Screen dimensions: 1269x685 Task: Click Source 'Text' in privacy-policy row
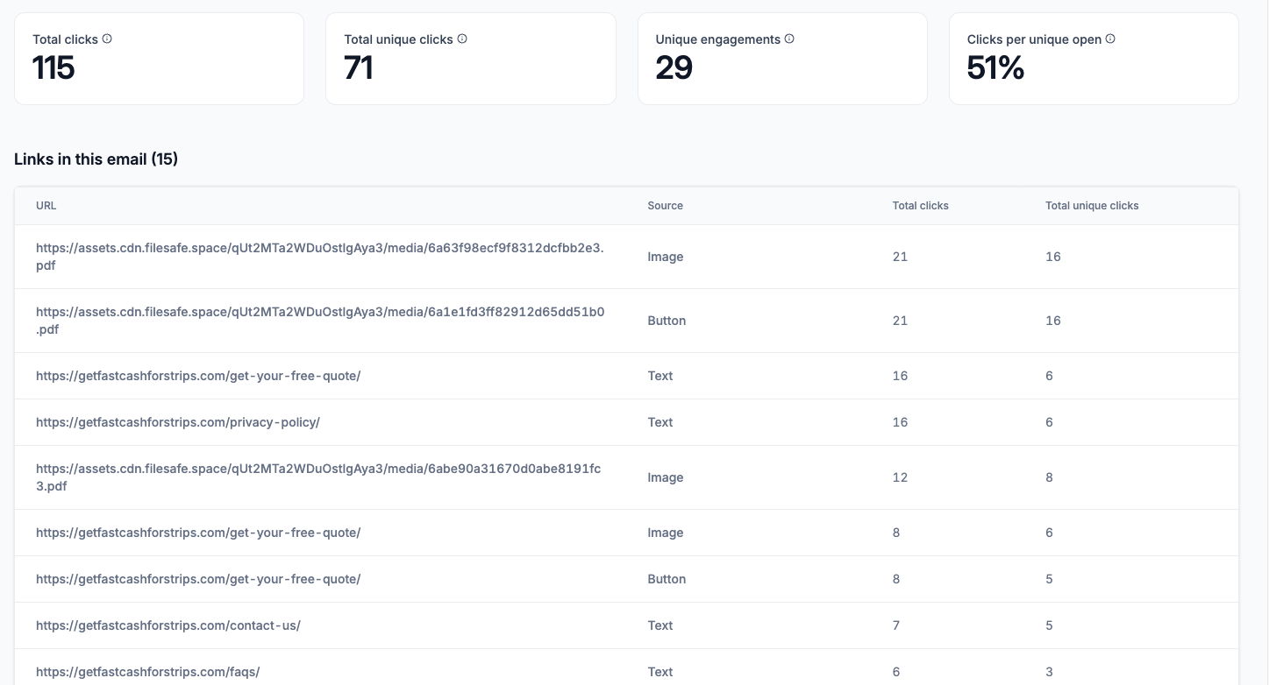click(x=660, y=422)
